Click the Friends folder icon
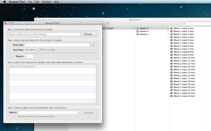The width and height of the screenshot is (211, 131). [x=104, y=28]
